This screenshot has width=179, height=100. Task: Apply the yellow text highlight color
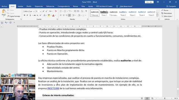[x=49, y=15]
